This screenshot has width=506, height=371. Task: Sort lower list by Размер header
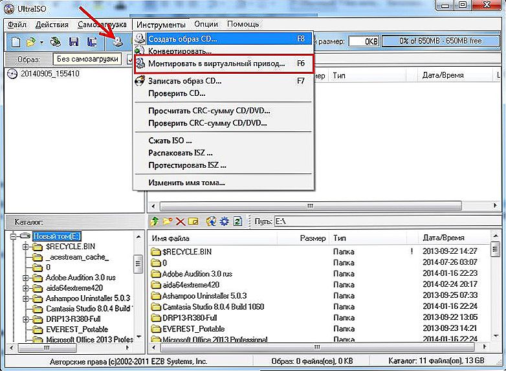tap(313, 238)
